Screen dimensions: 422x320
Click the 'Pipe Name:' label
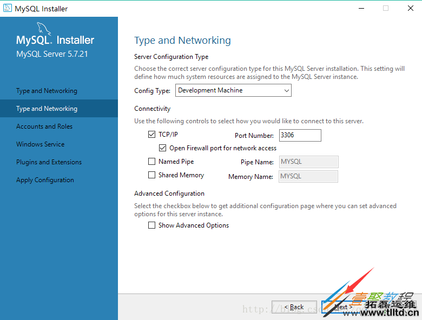[257, 162]
